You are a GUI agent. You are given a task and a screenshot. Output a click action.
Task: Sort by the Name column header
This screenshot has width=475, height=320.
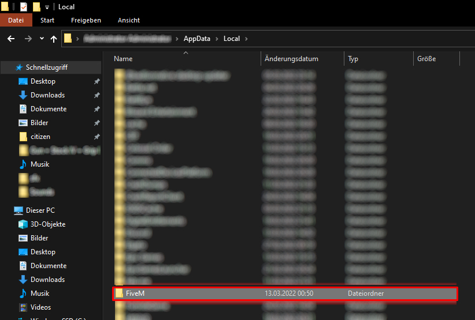point(123,59)
